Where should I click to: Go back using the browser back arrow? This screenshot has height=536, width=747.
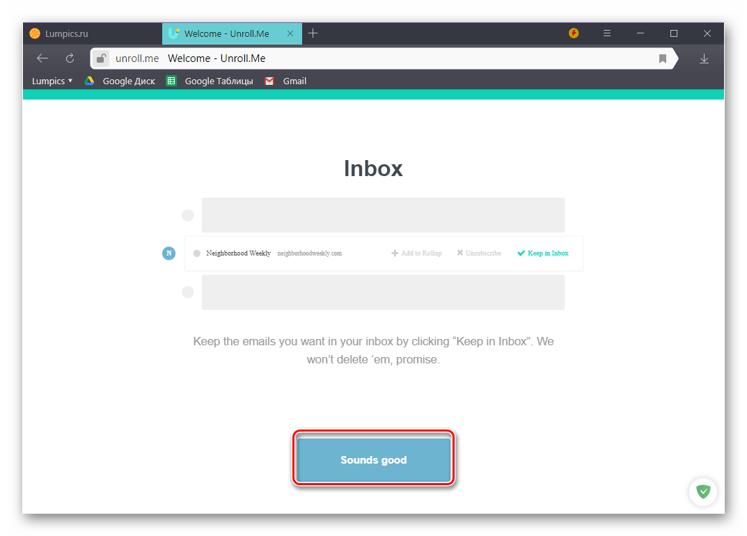pos(42,58)
